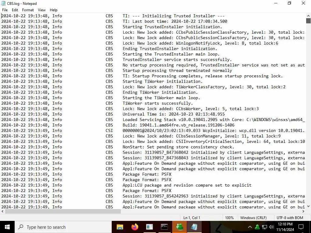
Task: Open File Explorer from the taskbar
Action: click(120, 227)
